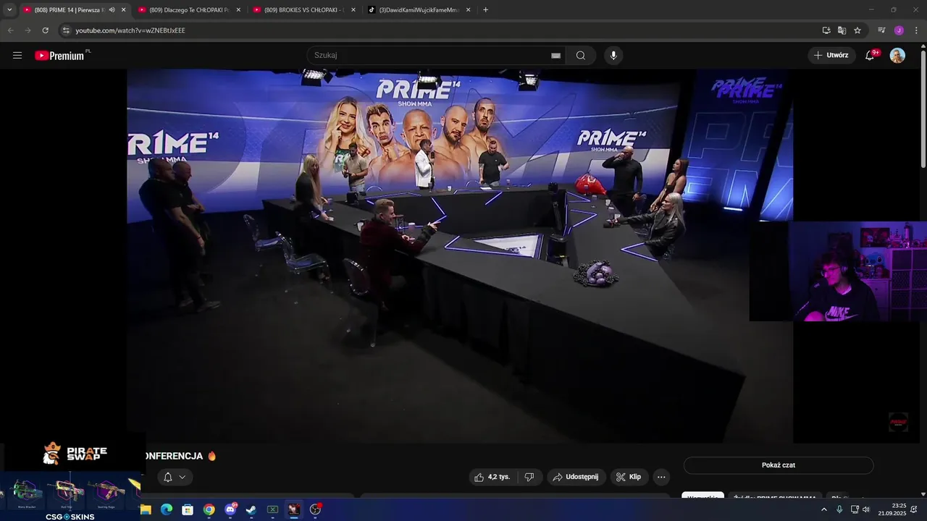Click the Klip scissors button
927x521 pixels.
[629, 477]
